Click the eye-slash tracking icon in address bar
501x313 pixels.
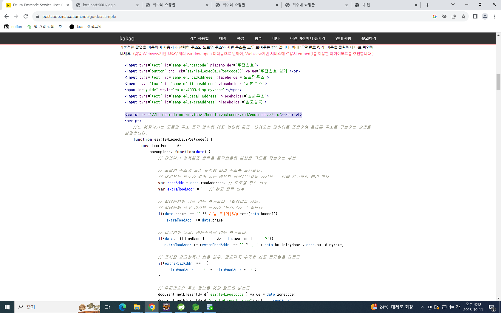point(444,16)
